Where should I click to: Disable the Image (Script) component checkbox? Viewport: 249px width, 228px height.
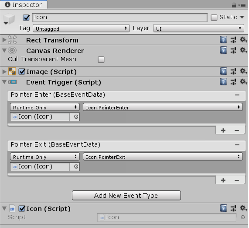pyautogui.click(x=22, y=71)
